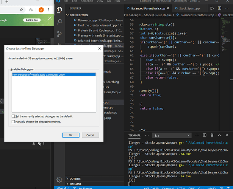
Task: Expand the Timeline section
Action: point(67,184)
